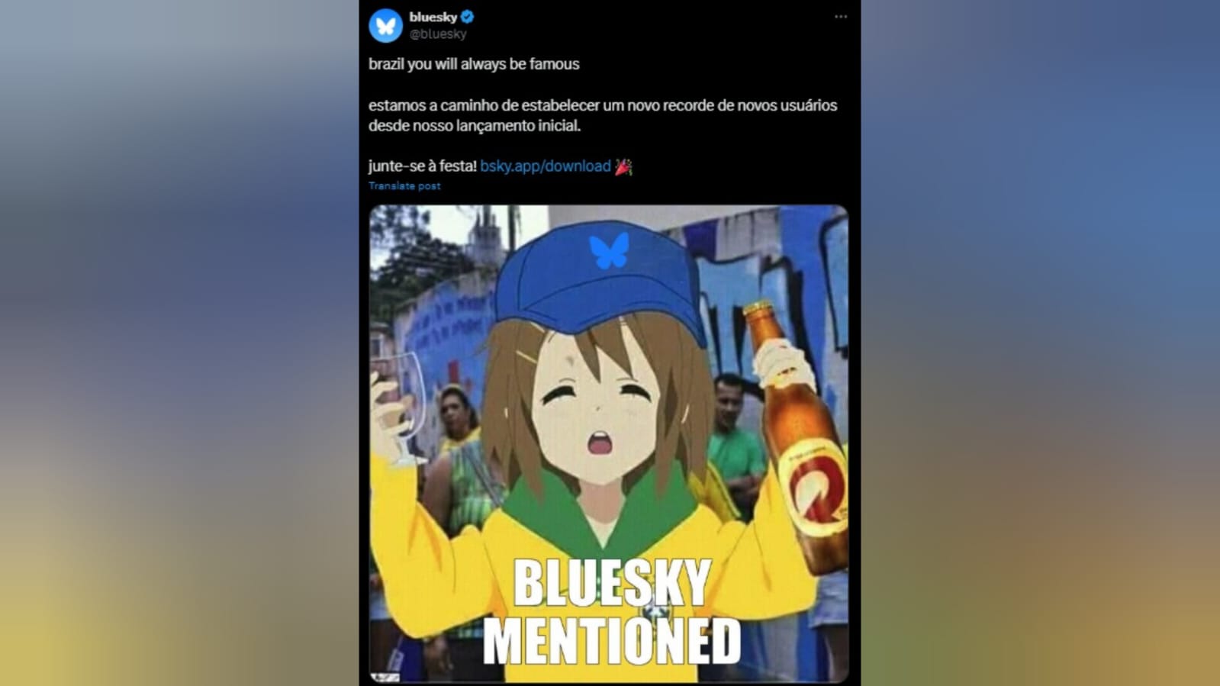The image size is (1220, 686).
Task: Click the word BLUESKY in meme caption
Action: pos(612,583)
